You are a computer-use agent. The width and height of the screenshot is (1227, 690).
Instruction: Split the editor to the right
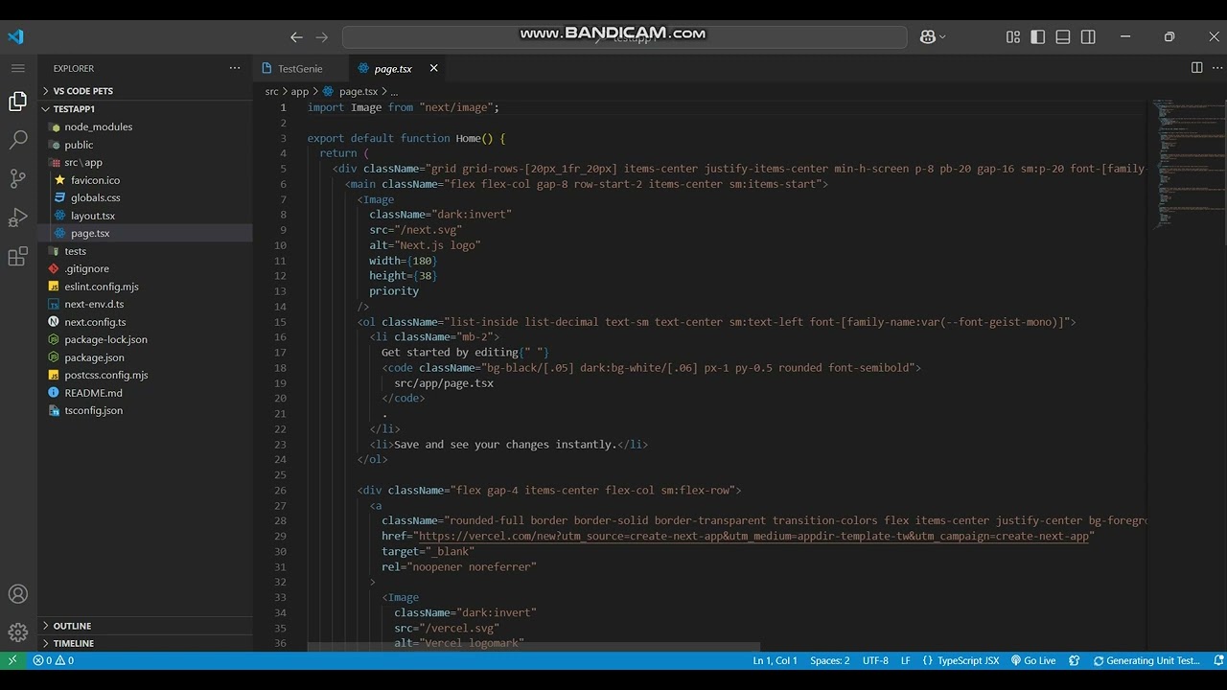(x=1196, y=68)
